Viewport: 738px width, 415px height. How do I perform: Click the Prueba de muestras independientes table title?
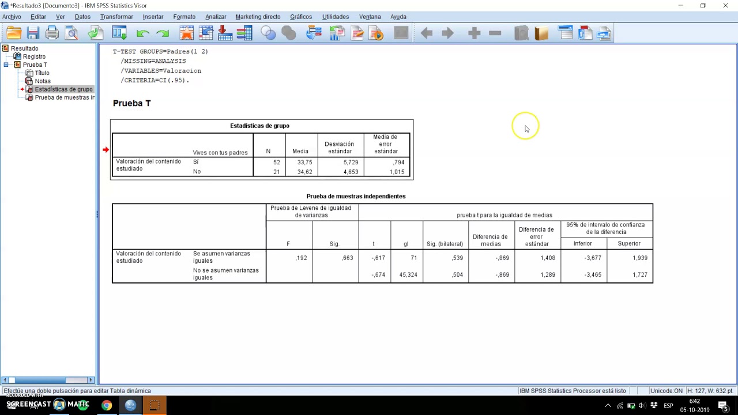click(x=356, y=197)
